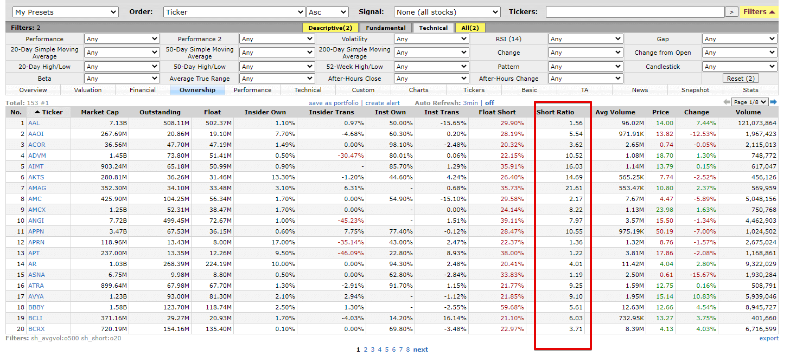Sort by the Ticker column header

[x=49, y=112]
